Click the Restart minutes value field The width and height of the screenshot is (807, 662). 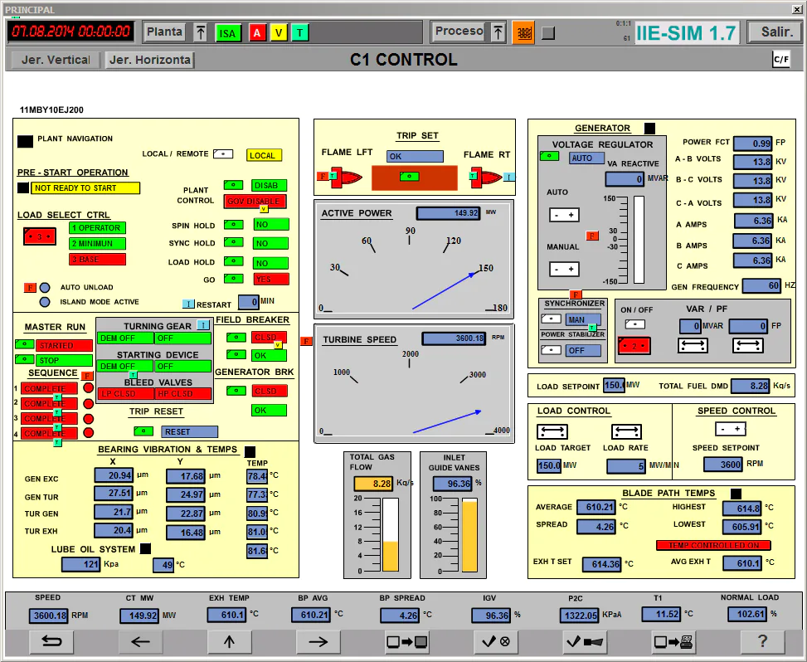pos(249,302)
